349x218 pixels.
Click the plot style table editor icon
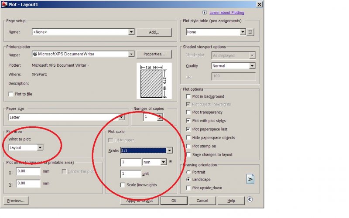click(250, 32)
